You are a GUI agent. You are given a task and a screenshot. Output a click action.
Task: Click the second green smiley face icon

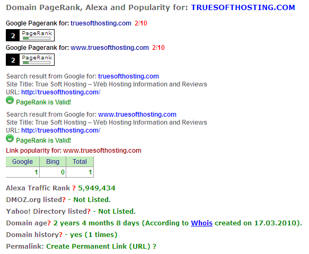click(x=10, y=138)
